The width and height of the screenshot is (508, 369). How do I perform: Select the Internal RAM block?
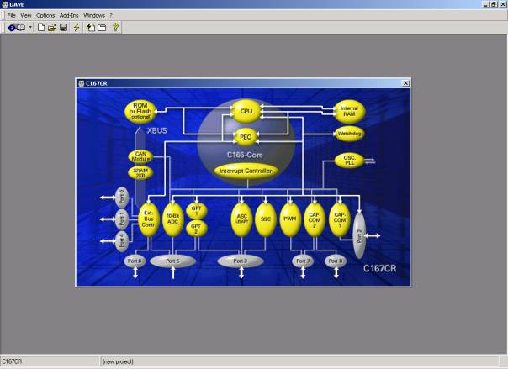click(x=349, y=111)
